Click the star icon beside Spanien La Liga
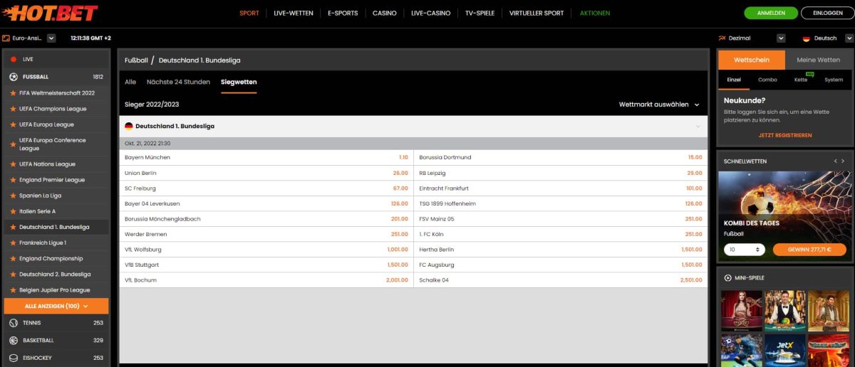 pyautogui.click(x=13, y=196)
